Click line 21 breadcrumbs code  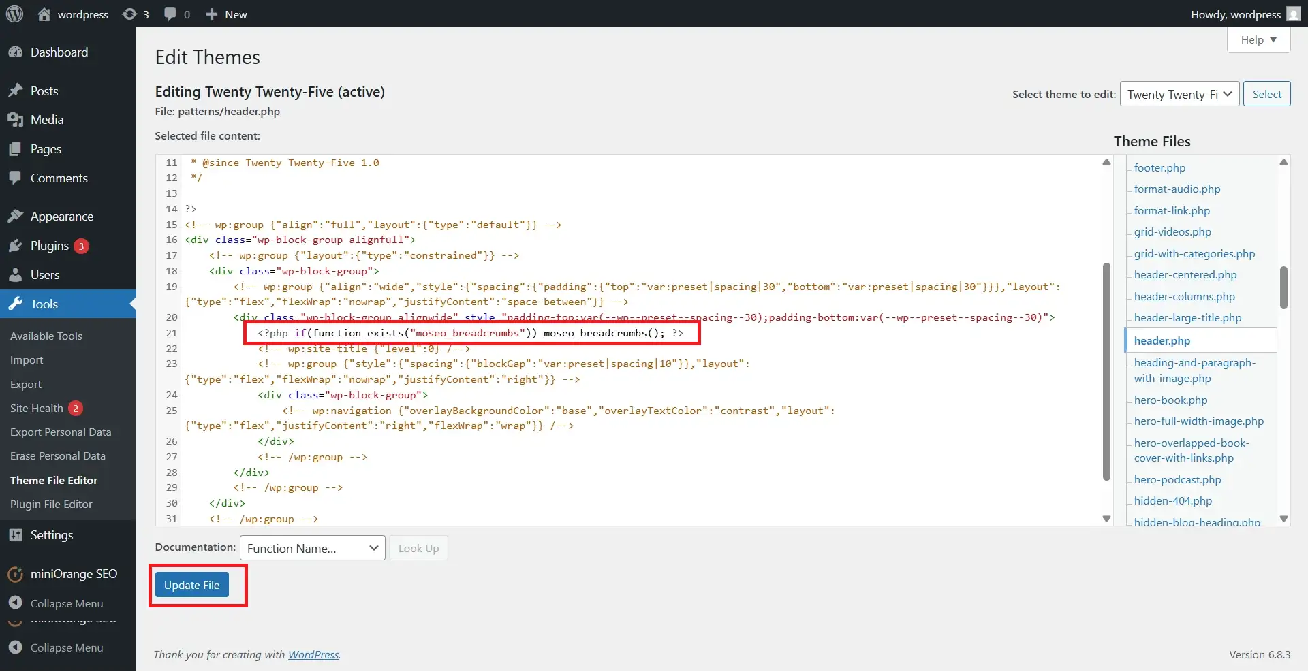pyautogui.click(x=470, y=333)
